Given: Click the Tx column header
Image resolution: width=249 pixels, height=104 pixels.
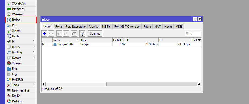Looking at the screenshot, I should [x=142, y=40].
